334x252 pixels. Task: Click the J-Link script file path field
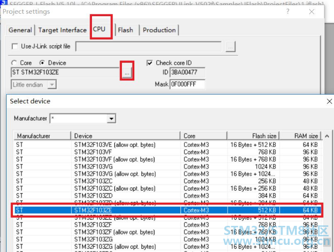point(149,46)
